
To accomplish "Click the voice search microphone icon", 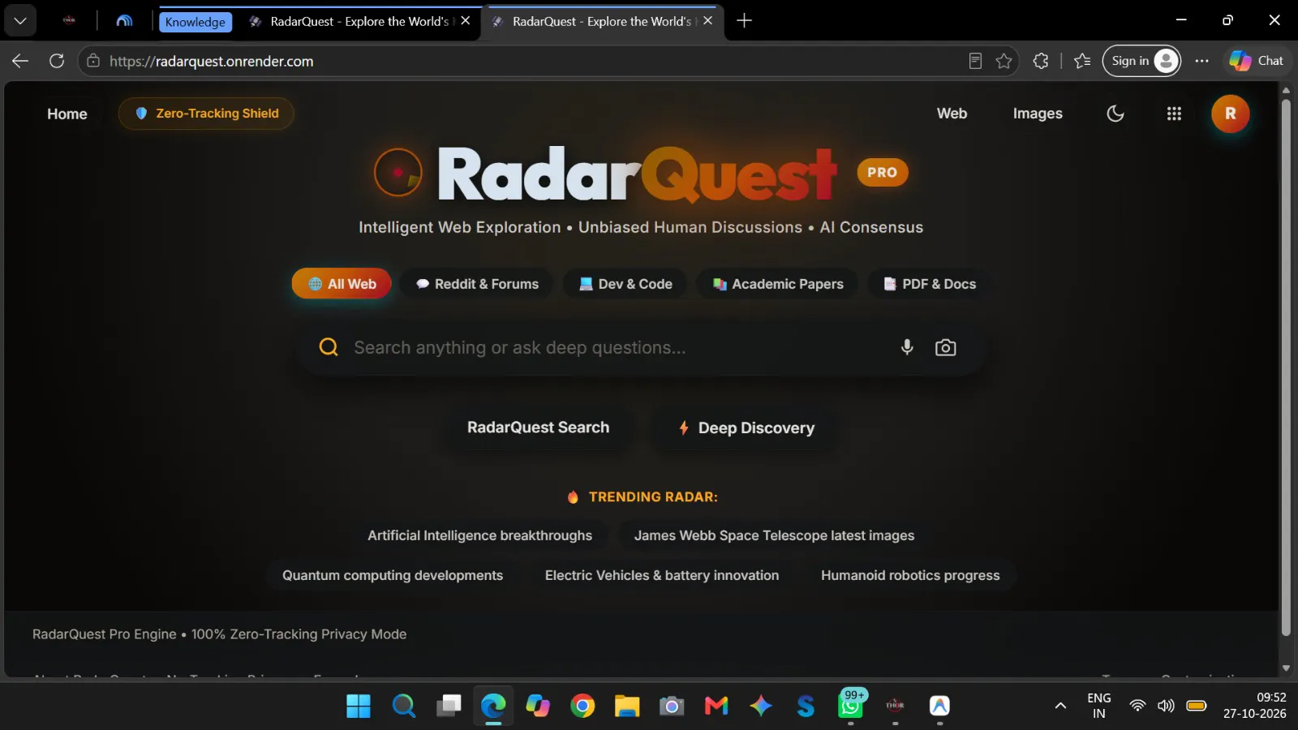I will click(x=907, y=347).
